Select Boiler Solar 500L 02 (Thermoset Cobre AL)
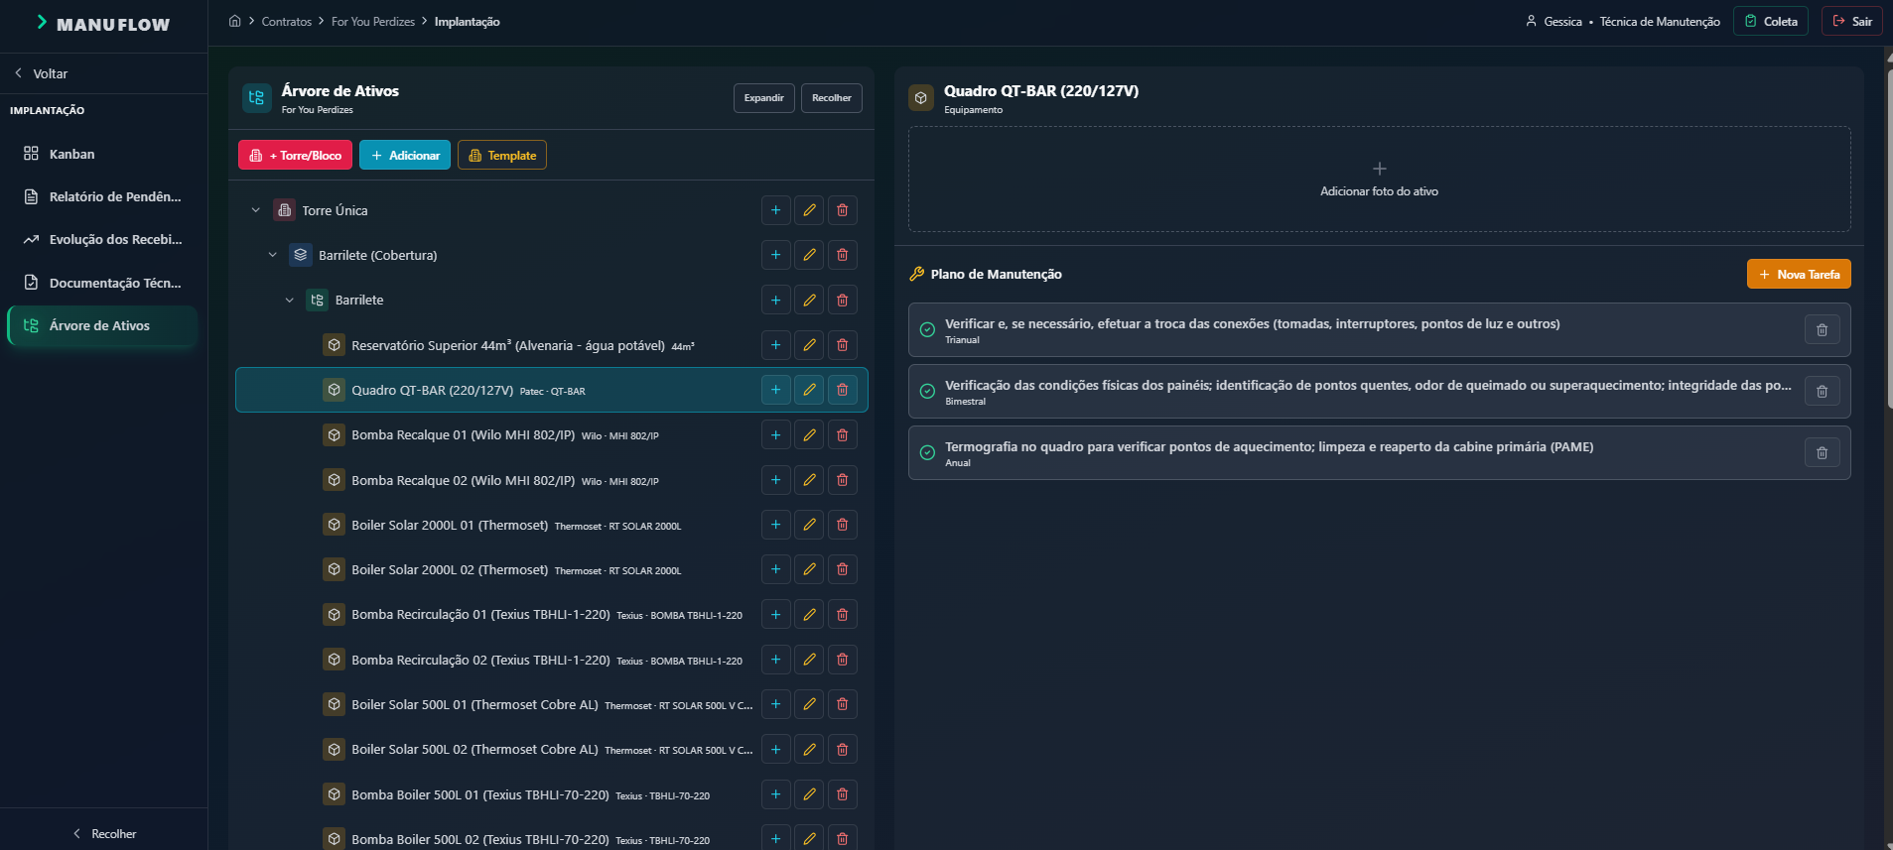The image size is (1893, 850). (552, 750)
